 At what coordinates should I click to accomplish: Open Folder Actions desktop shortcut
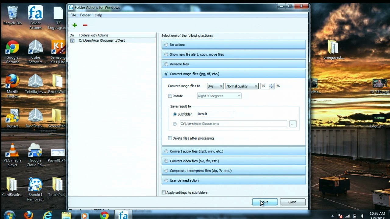pyautogui.click(x=35, y=17)
